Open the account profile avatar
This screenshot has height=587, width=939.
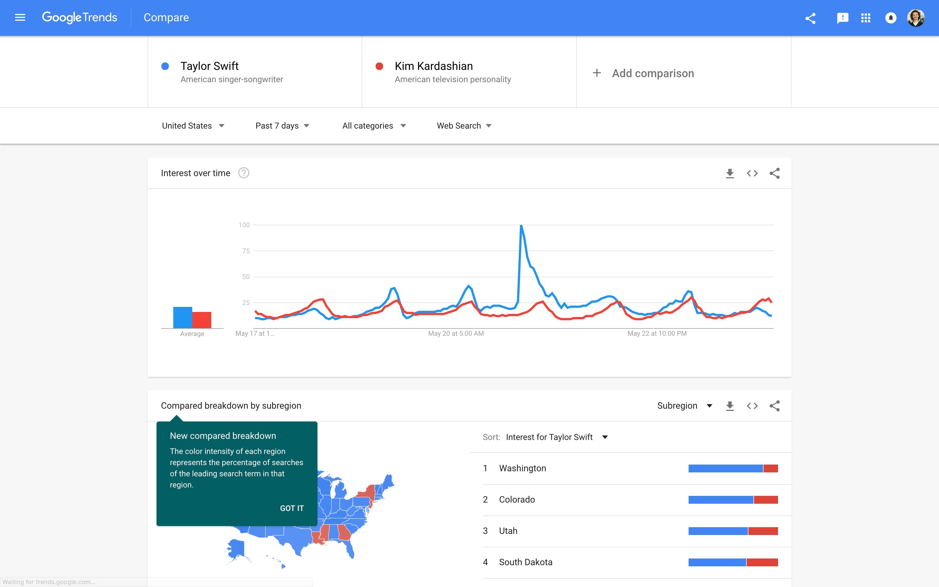[916, 18]
